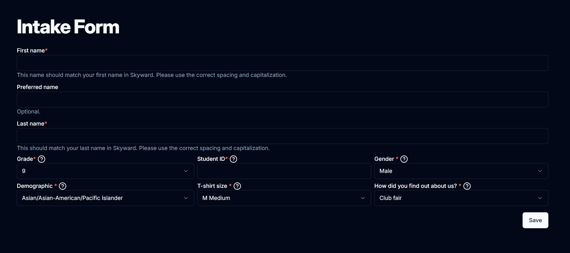
Task: Open the Gender help question mark icon
Action: 404,159
